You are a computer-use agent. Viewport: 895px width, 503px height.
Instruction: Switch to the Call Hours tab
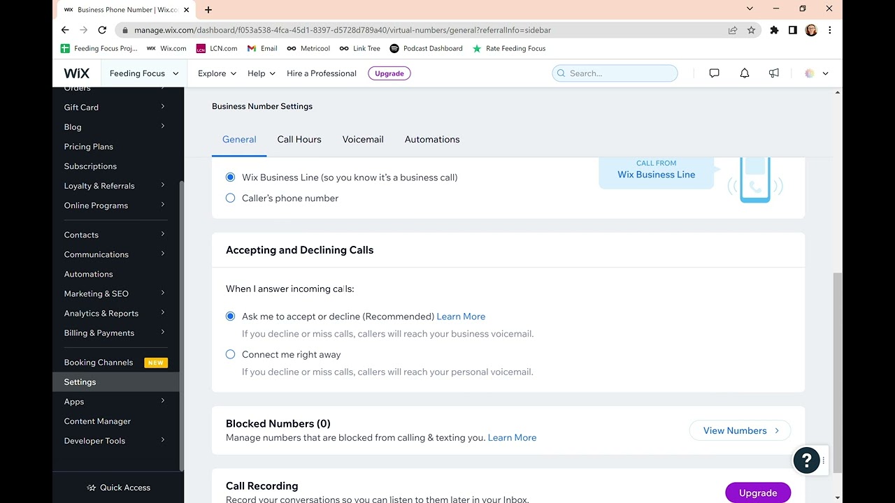299,139
